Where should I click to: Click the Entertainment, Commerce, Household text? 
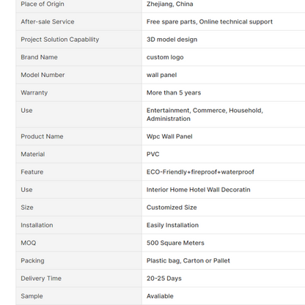click(205, 110)
